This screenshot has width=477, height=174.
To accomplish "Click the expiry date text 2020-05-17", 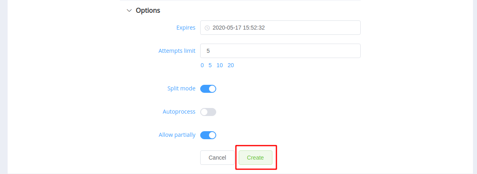I will [x=227, y=28].
